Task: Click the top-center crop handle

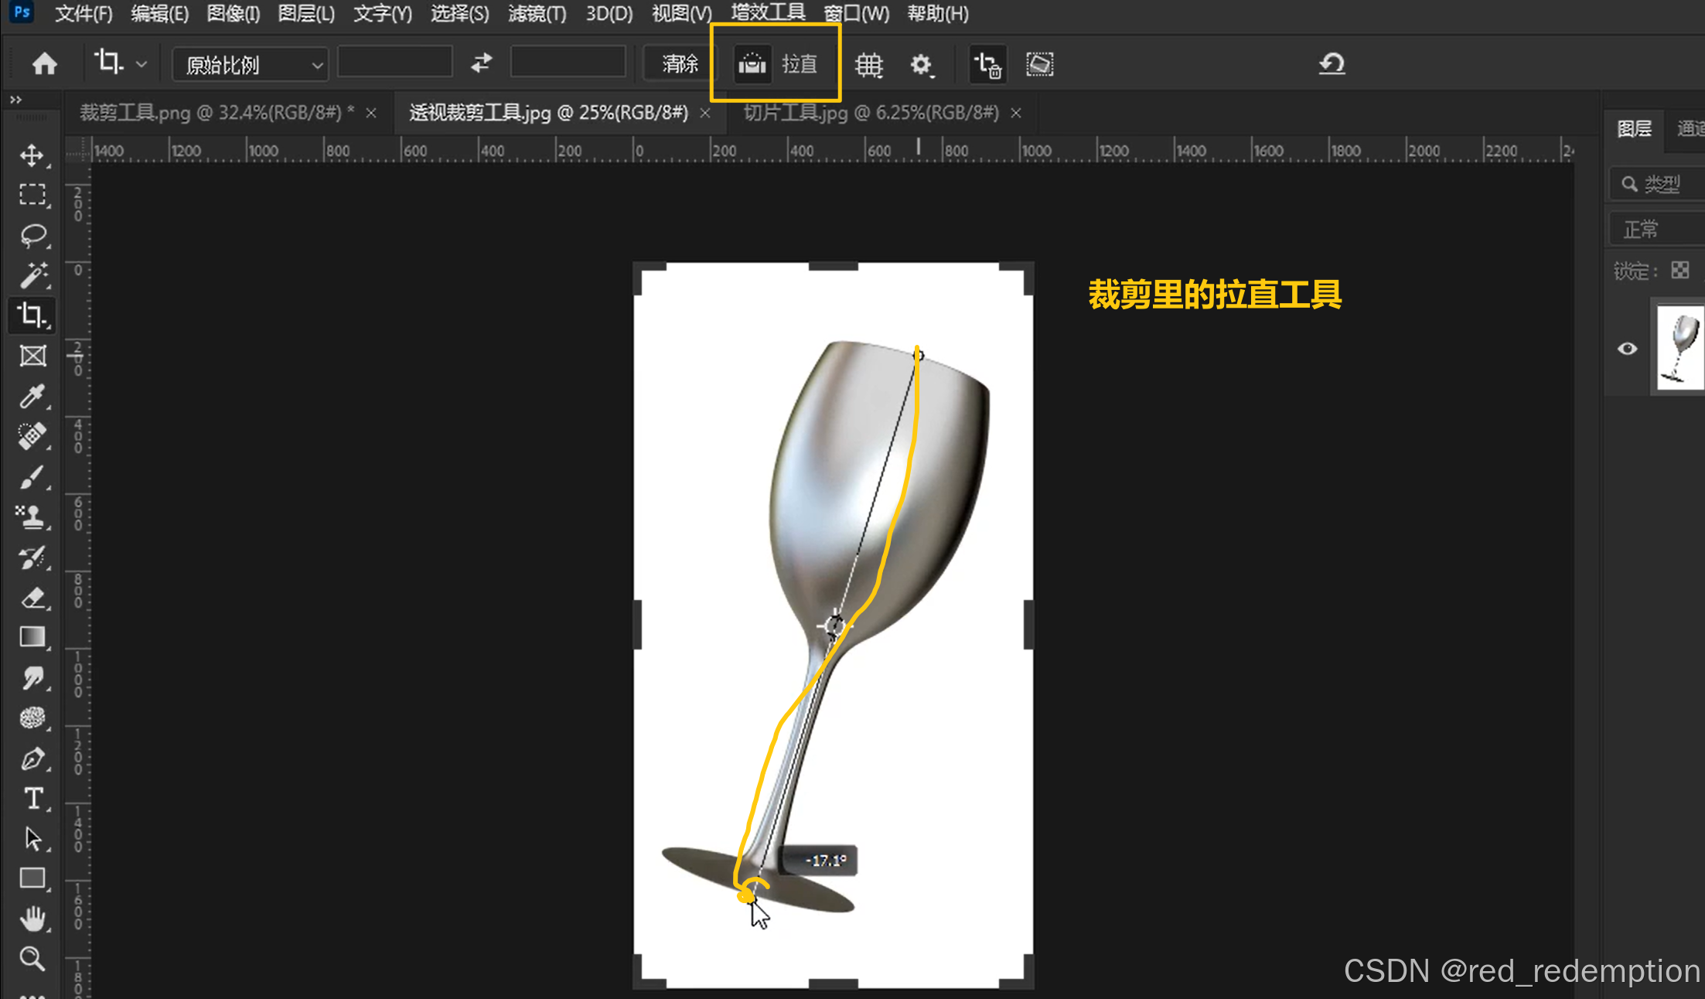Action: coord(834,267)
